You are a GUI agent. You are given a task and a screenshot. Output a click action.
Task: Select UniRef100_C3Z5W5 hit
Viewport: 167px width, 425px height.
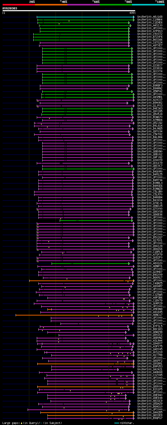150,295
